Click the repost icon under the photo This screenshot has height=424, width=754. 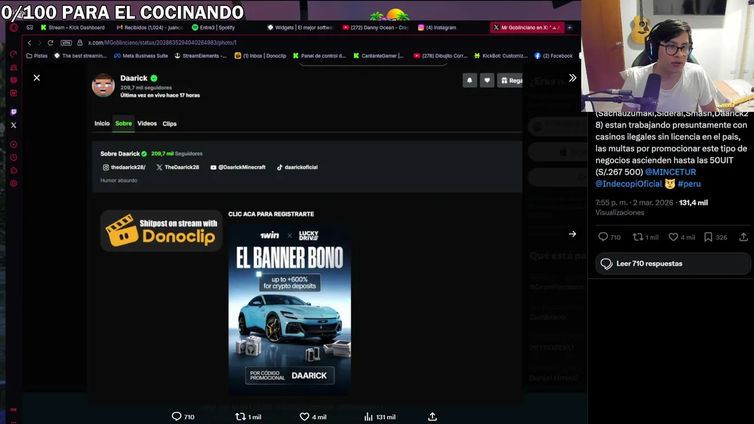point(240,416)
